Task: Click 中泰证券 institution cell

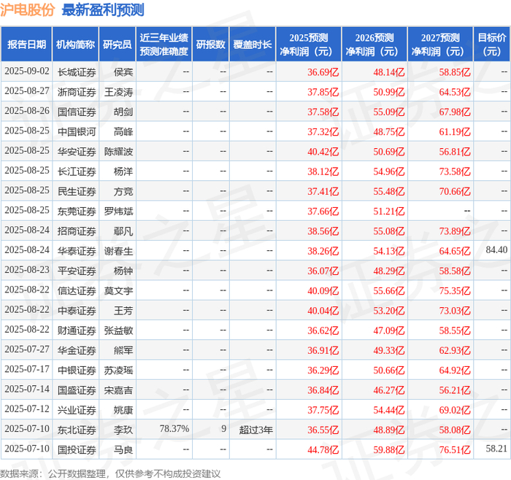Action: [77, 310]
